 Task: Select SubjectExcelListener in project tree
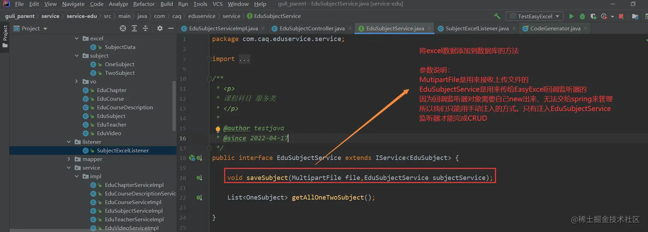pyautogui.click(x=123, y=151)
